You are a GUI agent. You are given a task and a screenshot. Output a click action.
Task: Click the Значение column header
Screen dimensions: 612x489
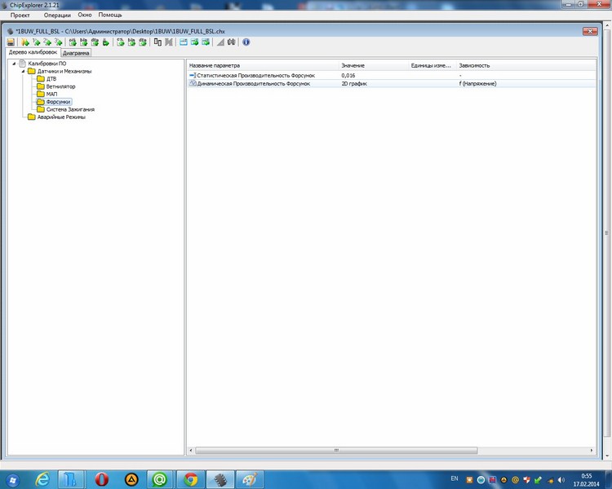pyautogui.click(x=353, y=64)
